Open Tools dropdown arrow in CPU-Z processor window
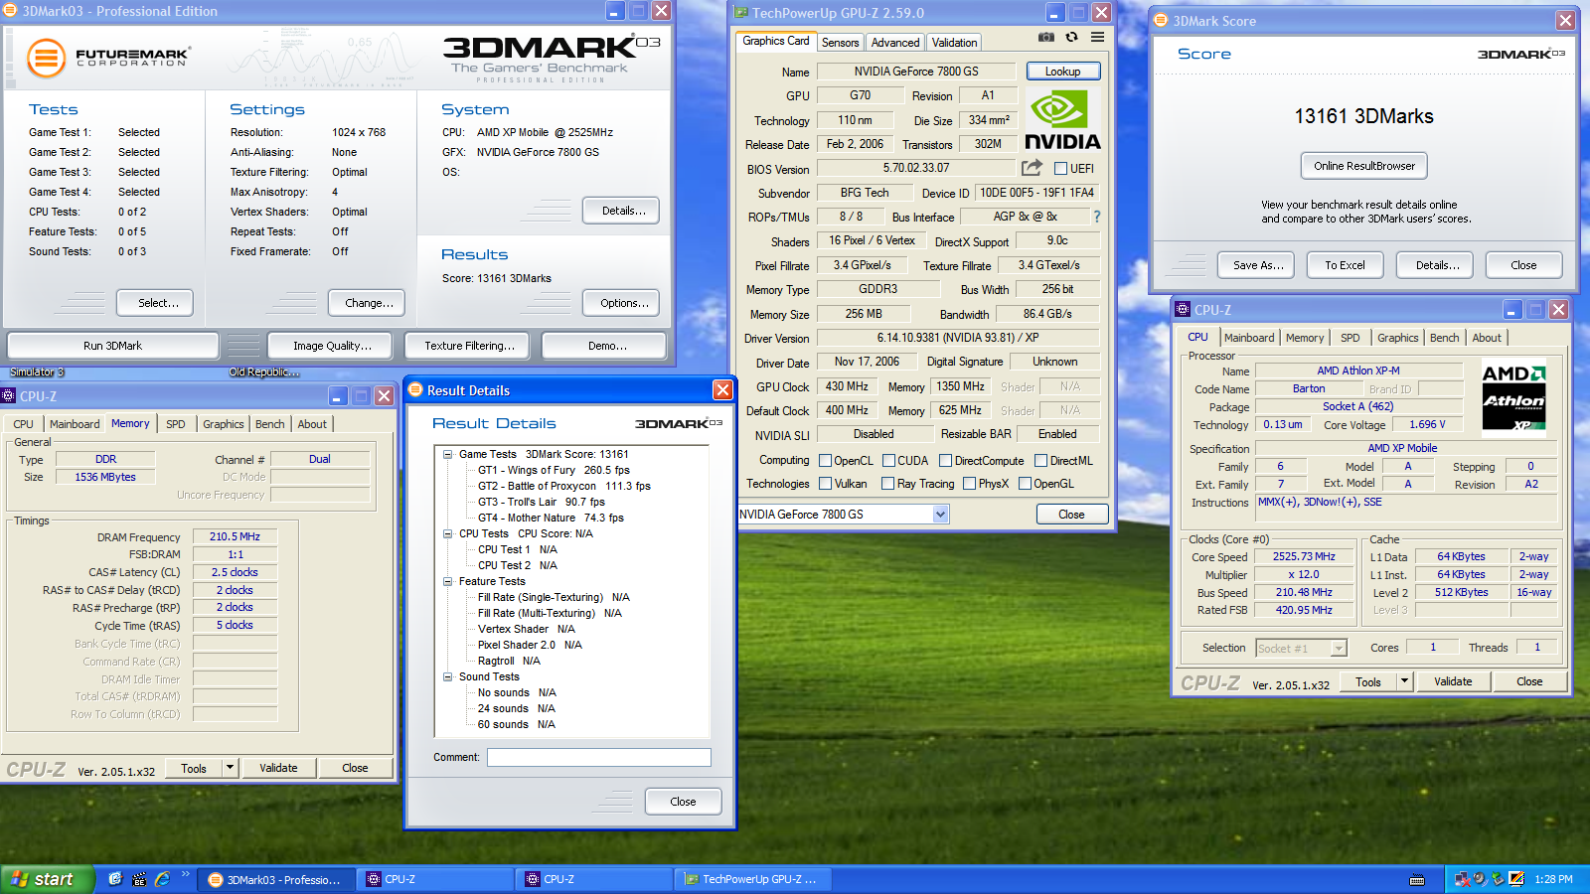 point(1404,681)
